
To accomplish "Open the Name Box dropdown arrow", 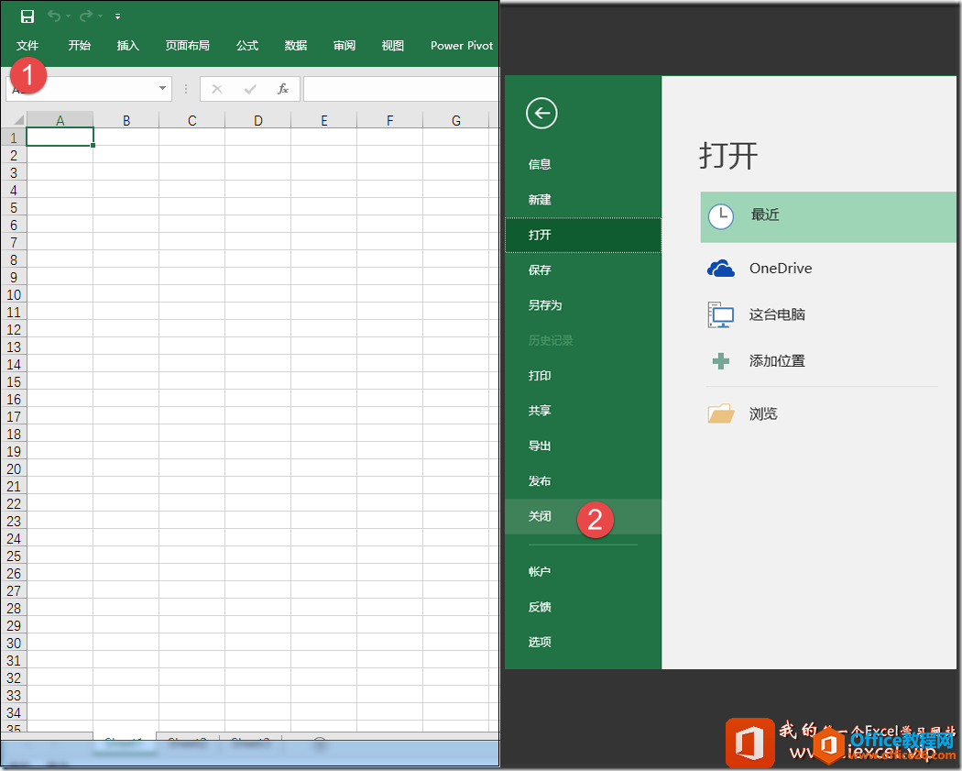I will click(163, 88).
